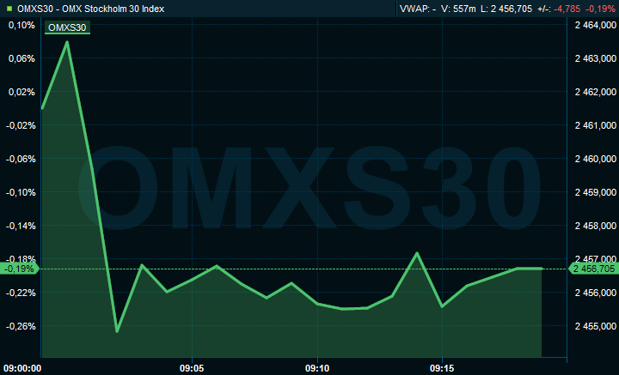Click the chart line peak near 09:01
The height and width of the screenshot is (375, 619).
(x=67, y=42)
